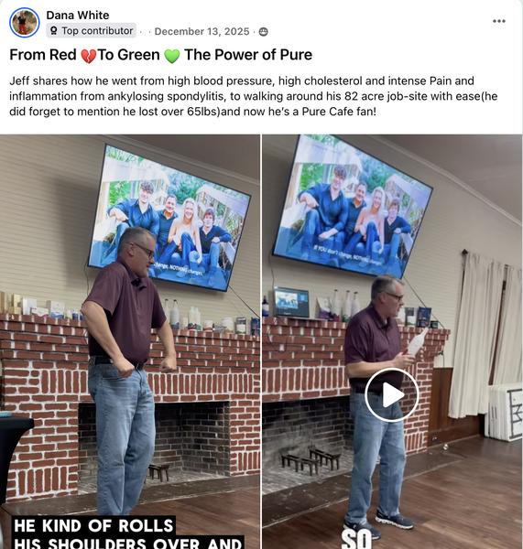Screen dimensions: 523x549
Task: Open Dana White's profile picture
Action: pos(24,22)
